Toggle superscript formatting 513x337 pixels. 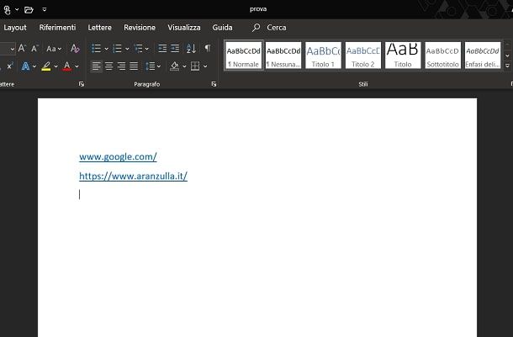(x=10, y=66)
